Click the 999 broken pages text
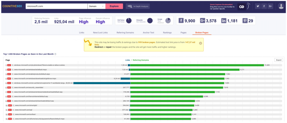287x123 pixels. (x=147, y=42)
